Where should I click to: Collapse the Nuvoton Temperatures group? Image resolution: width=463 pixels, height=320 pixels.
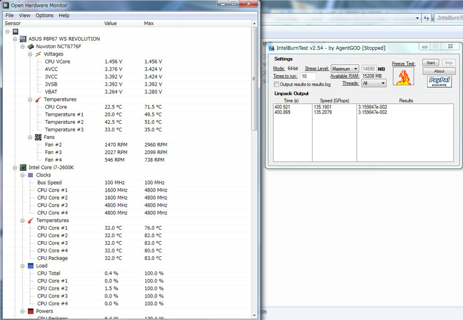(30, 100)
